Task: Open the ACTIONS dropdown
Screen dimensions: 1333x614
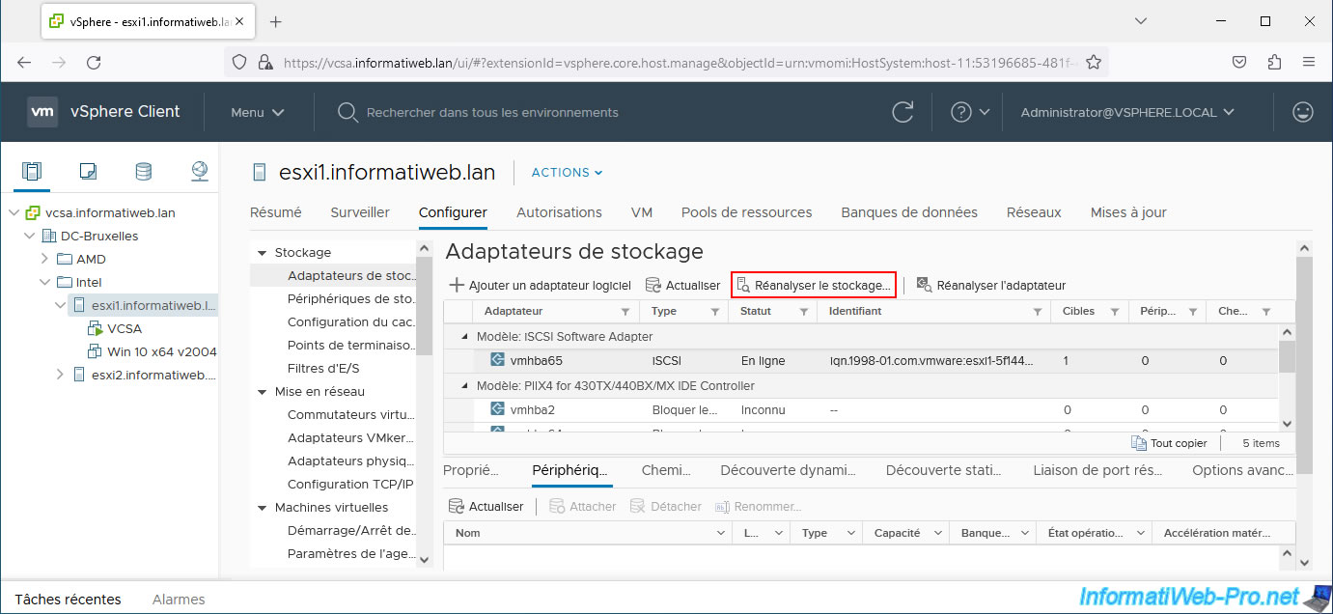Action: coord(567,173)
